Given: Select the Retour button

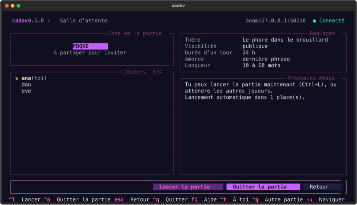Looking at the screenshot, I should tap(322, 187).
